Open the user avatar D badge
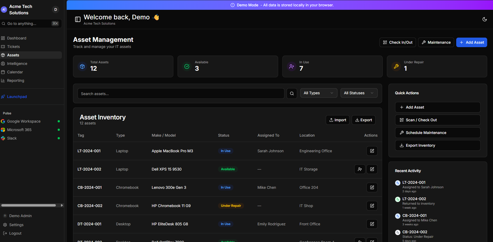The width and height of the screenshot is (493, 242). (56, 10)
